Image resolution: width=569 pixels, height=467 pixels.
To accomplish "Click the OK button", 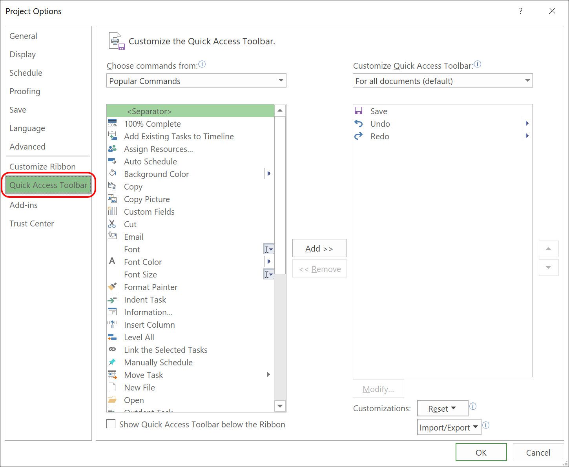I will 481,452.
